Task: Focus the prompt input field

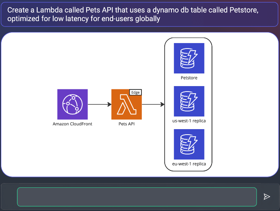Action: pos(137,197)
